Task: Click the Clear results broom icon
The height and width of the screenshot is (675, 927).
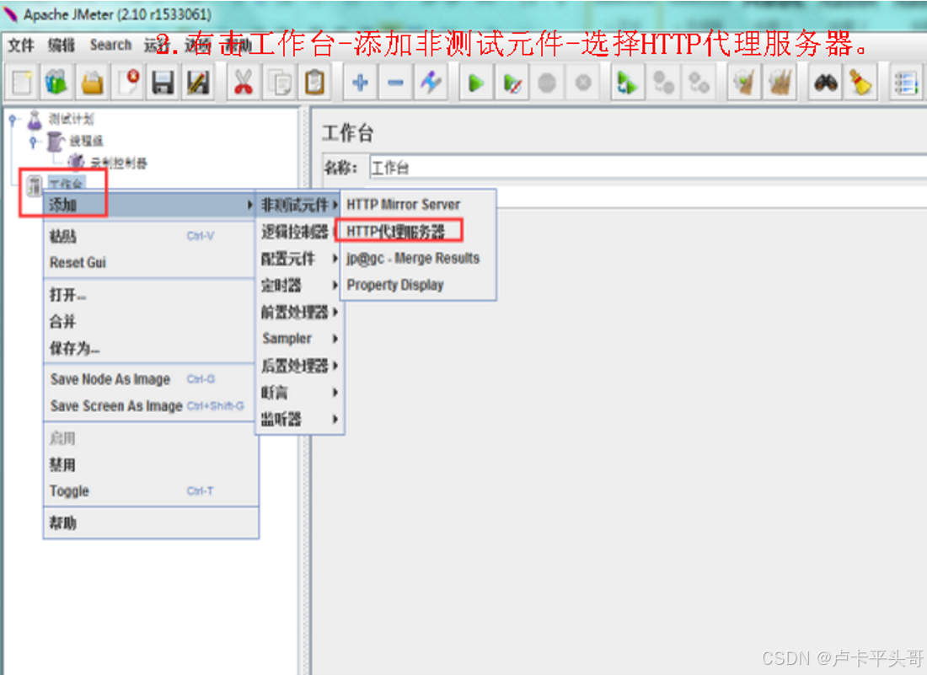Action: [744, 83]
